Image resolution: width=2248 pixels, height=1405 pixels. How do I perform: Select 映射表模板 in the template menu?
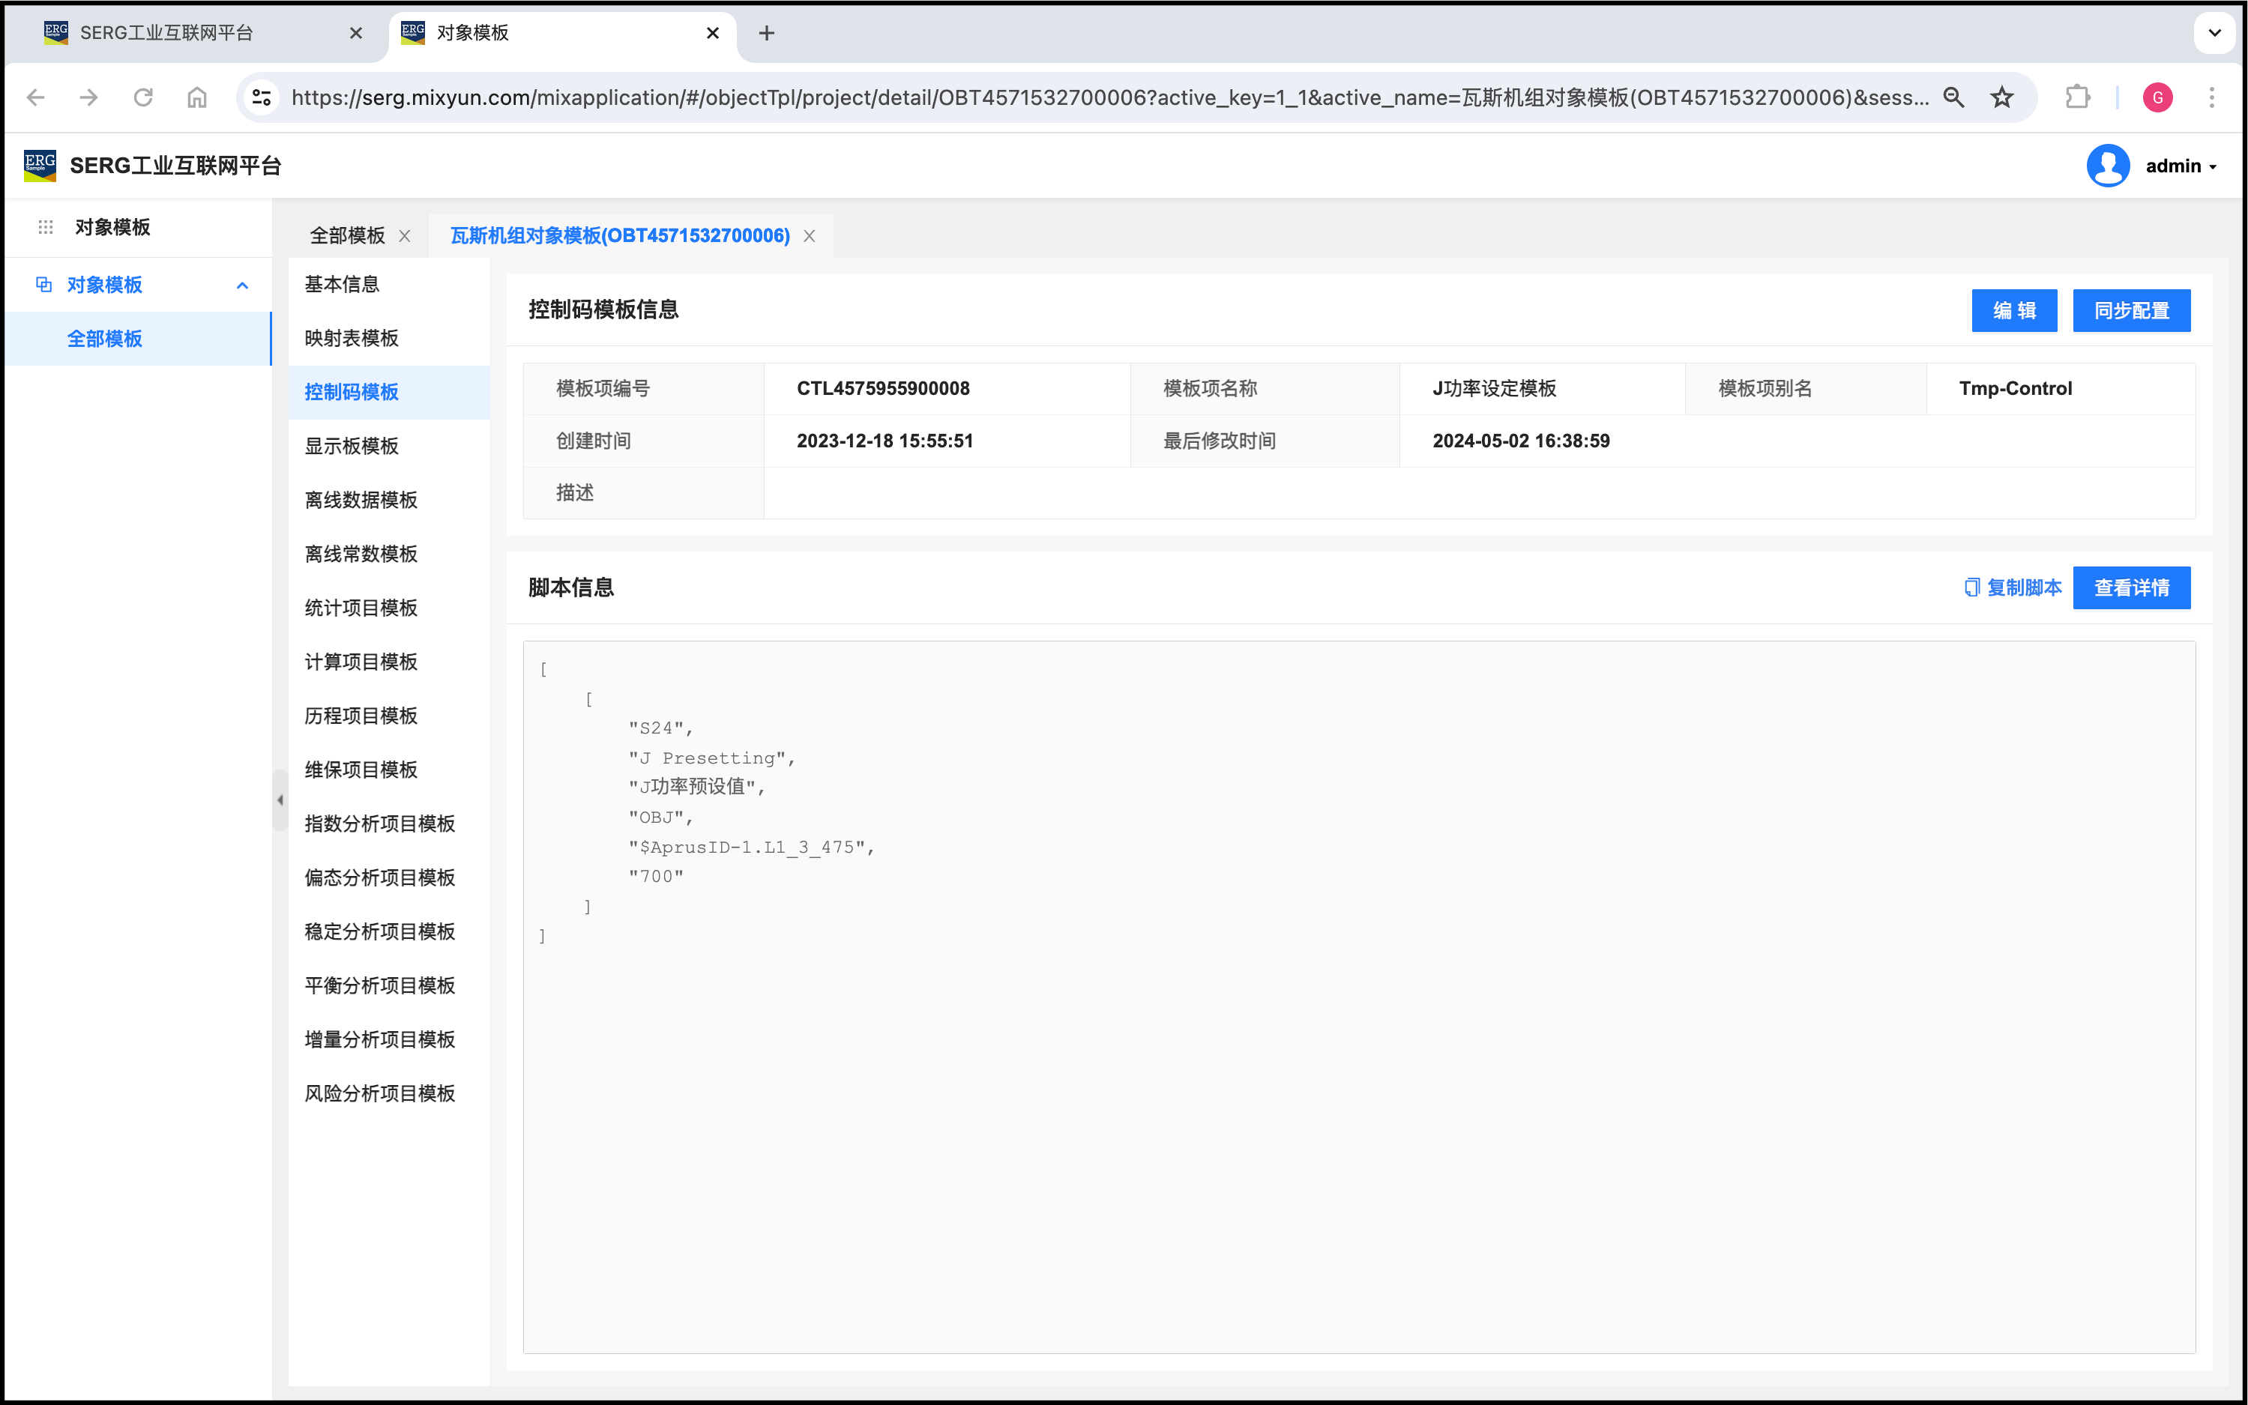[x=352, y=338]
